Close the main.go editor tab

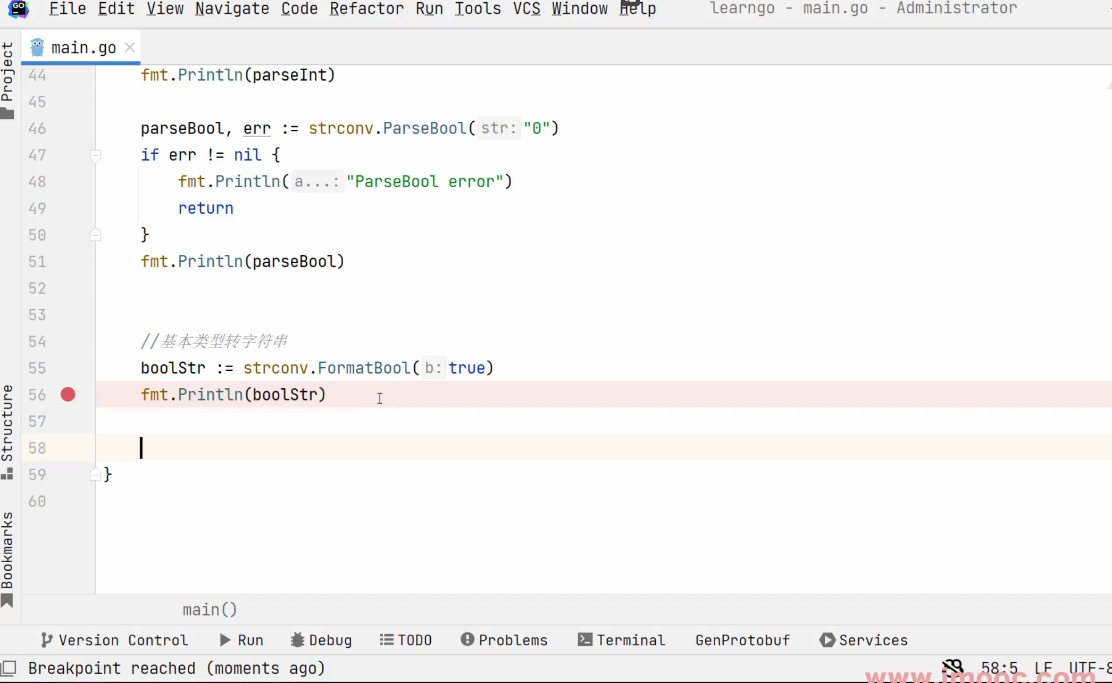pos(130,48)
